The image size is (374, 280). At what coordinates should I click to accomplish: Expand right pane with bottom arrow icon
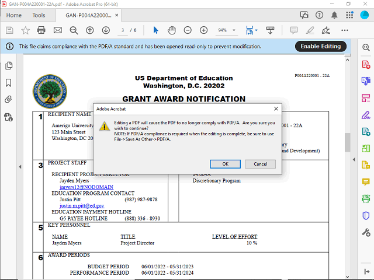pyautogui.click(x=367, y=271)
